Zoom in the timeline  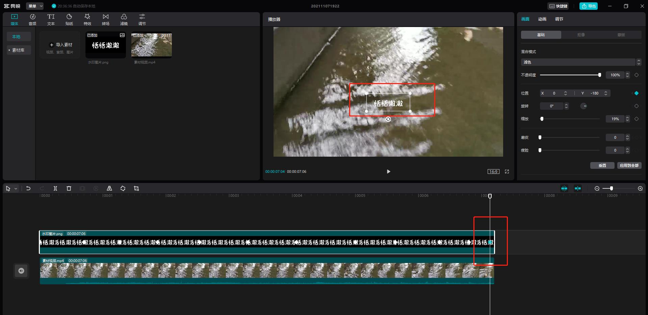[640, 188]
